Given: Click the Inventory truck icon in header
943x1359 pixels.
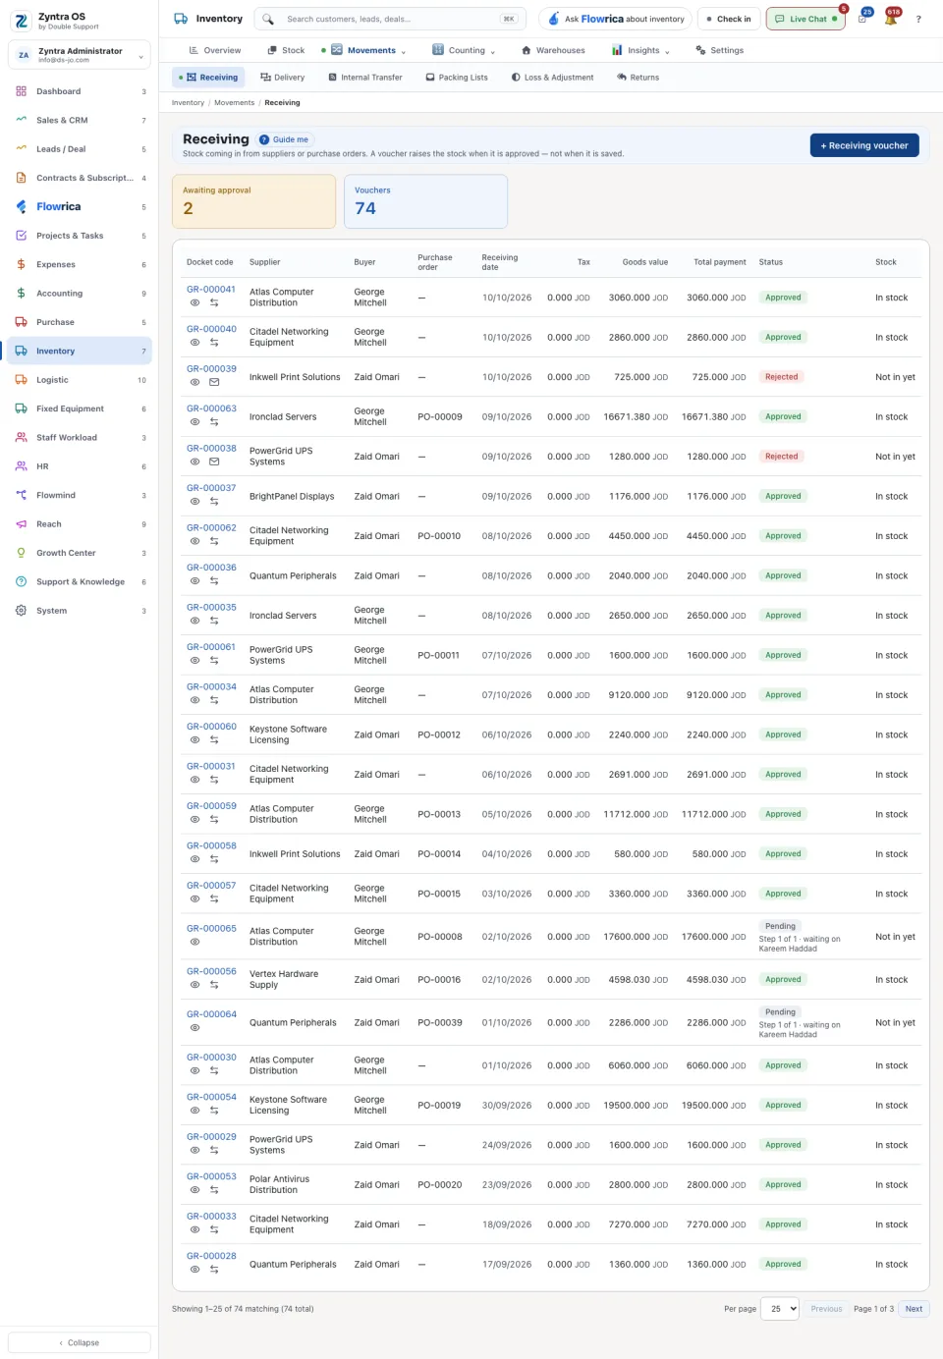Looking at the screenshot, I should tap(181, 19).
